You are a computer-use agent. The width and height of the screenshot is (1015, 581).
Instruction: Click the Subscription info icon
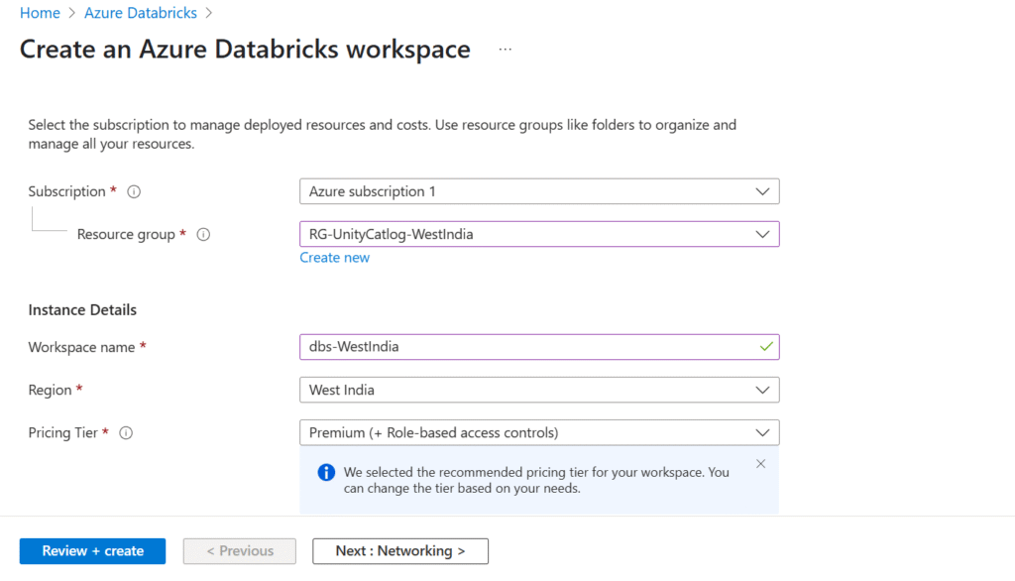[134, 191]
